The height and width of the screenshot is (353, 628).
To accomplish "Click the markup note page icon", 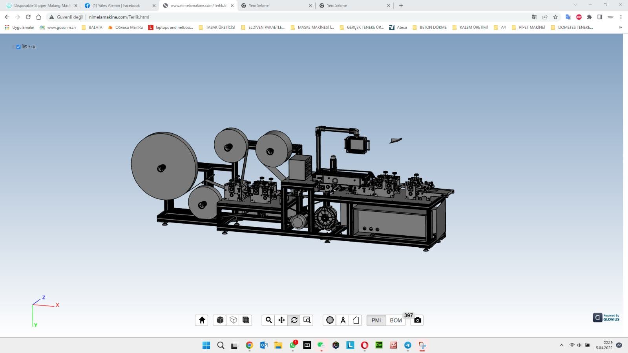I will pyautogui.click(x=356, y=320).
